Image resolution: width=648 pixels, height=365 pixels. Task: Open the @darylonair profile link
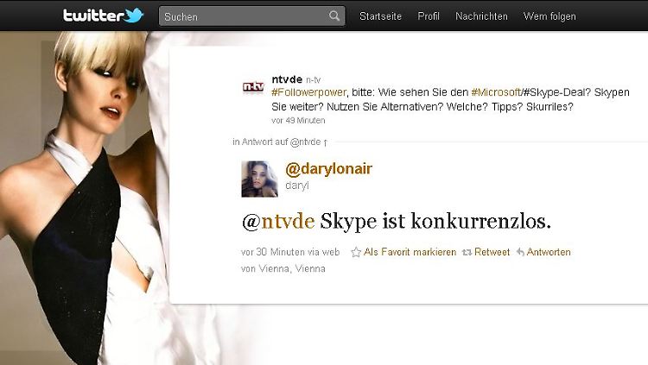328,168
